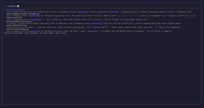This screenshot has width=204, height=108.
Task: Focus the search query field containing "organizing"
Action: 14,6
